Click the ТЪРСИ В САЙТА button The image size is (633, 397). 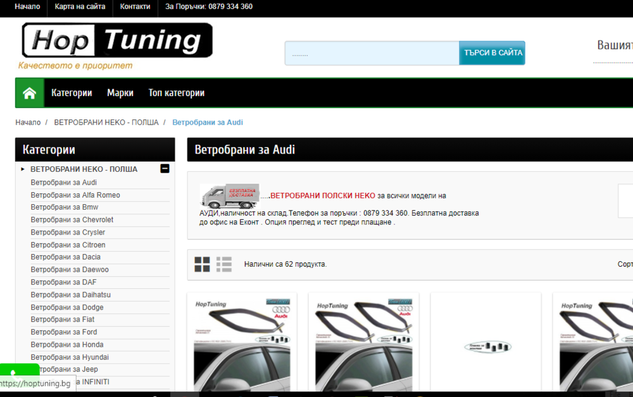coord(492,53)
